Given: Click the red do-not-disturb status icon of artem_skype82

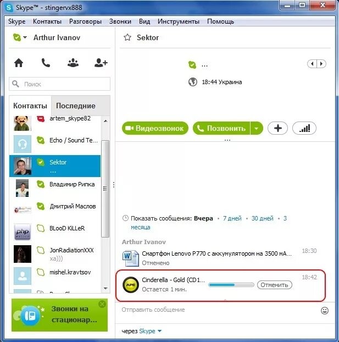Looking at the screenshot, I should (x=41, y=119).
